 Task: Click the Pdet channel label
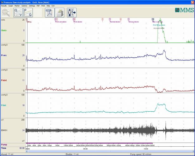click(x=4, y=105)
